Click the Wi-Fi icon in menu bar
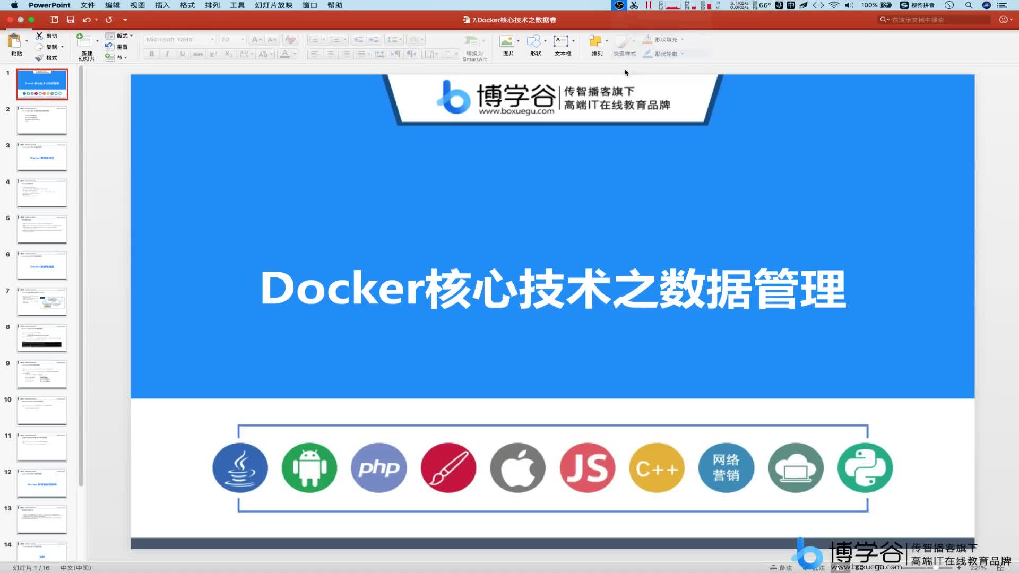Viewport: 1019px width, 573px height. [834, 5]
